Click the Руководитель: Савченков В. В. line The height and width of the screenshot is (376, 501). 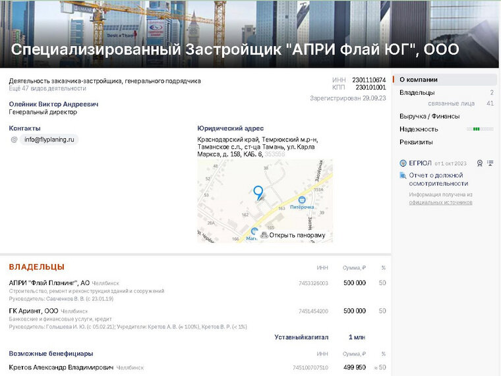coord(61,299)
